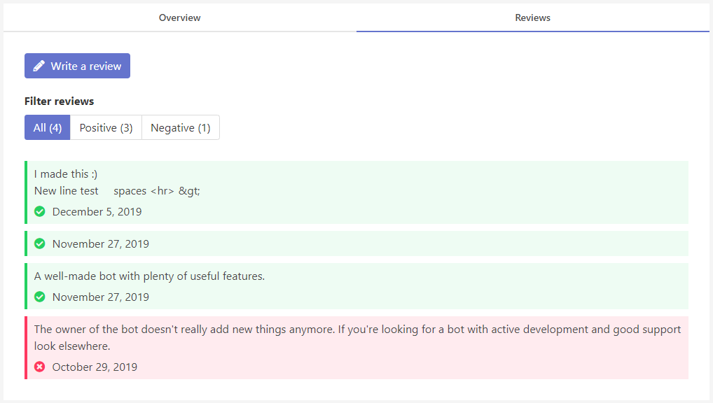
Task: Click the pencil icon in Write a review
Action: point(39,66)
